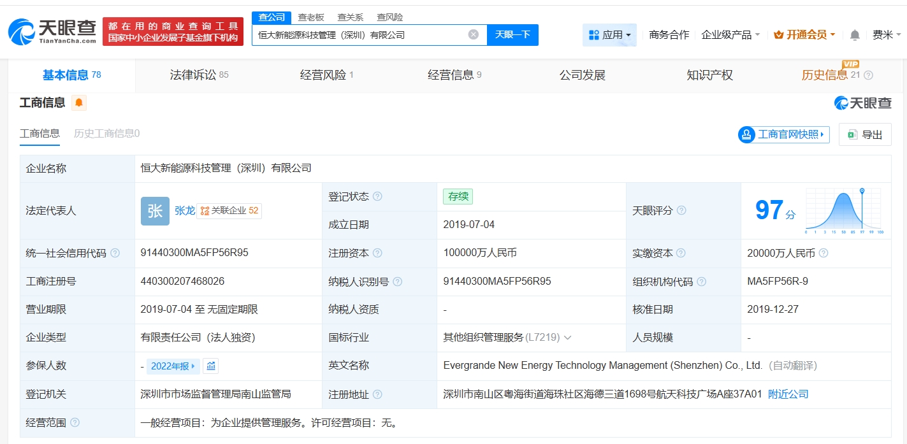This screenshot has width=907, height=444.
Task: Click the registered capital 100000万人民币
Action: (480, 253)
